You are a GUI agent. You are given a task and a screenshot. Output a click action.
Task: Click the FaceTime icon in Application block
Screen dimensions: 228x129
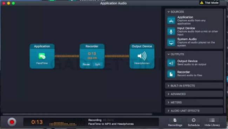(x=42, y=56)
